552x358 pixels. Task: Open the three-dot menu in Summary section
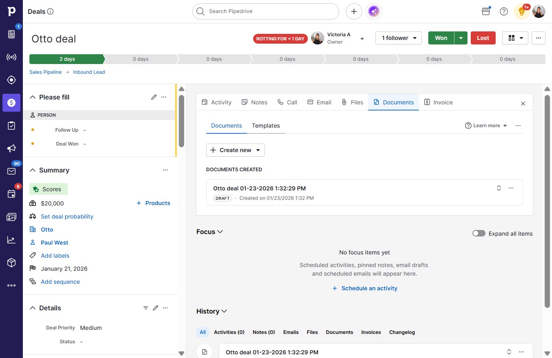pos(165,170)
